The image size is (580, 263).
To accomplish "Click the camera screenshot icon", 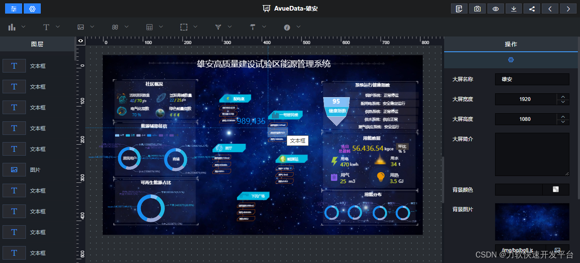I will pos(477,8).
